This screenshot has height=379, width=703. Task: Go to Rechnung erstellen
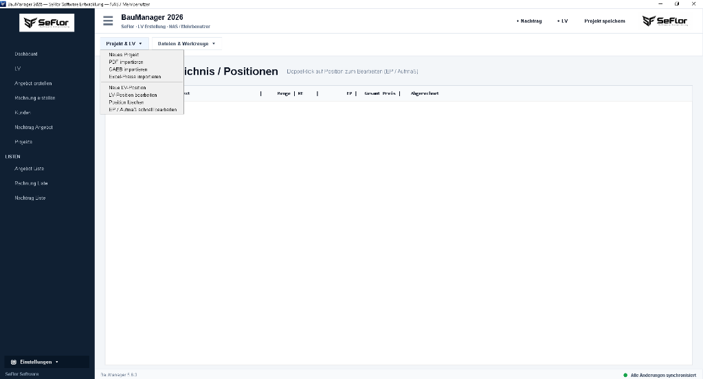click(x=35, y=97)
